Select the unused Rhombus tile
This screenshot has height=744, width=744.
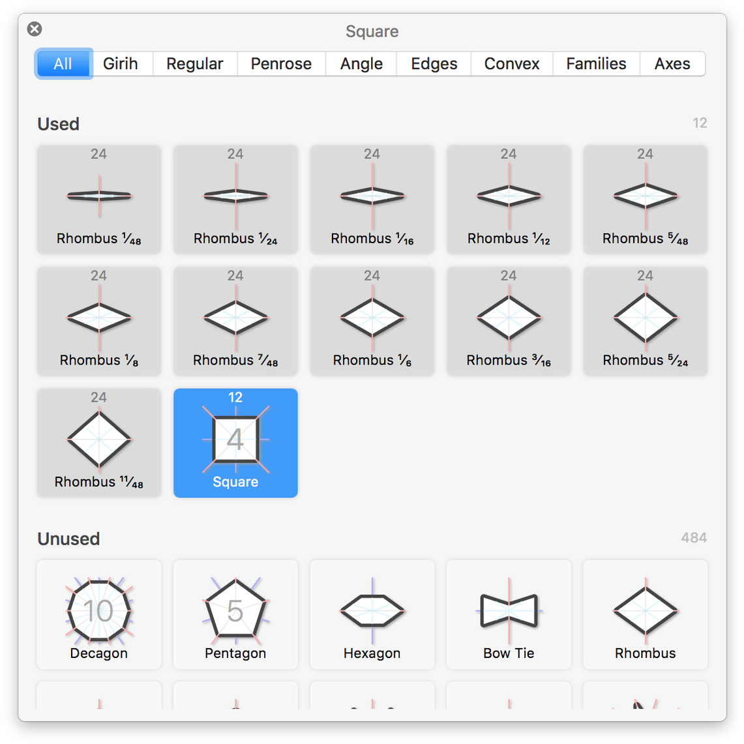pos(645,614)
